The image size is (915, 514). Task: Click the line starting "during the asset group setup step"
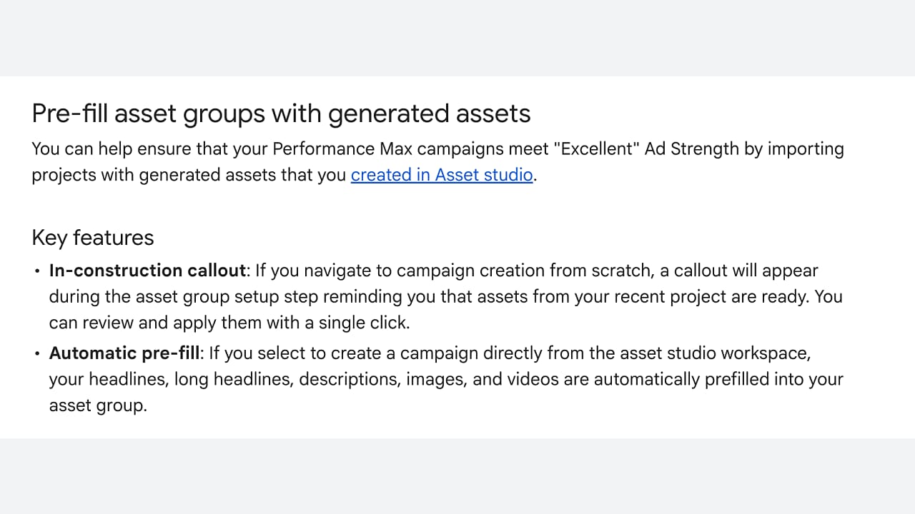click(446, 296)
